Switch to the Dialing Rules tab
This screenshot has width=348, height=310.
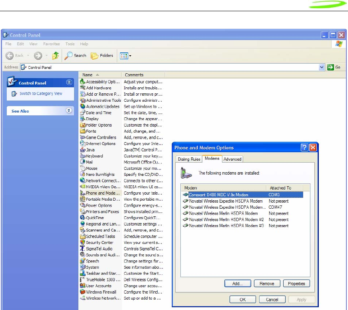[189, 159]
